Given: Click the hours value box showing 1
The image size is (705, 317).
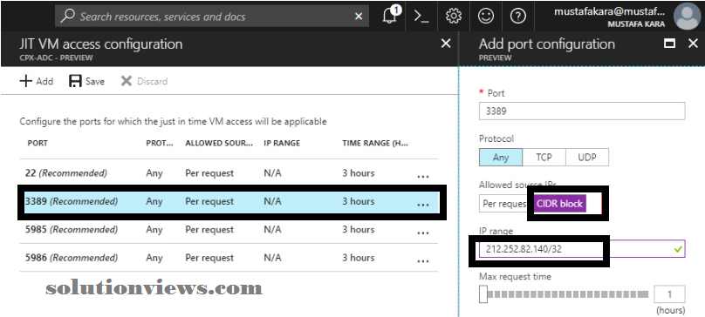Looking at the screenshot, I should click(669, 294).
